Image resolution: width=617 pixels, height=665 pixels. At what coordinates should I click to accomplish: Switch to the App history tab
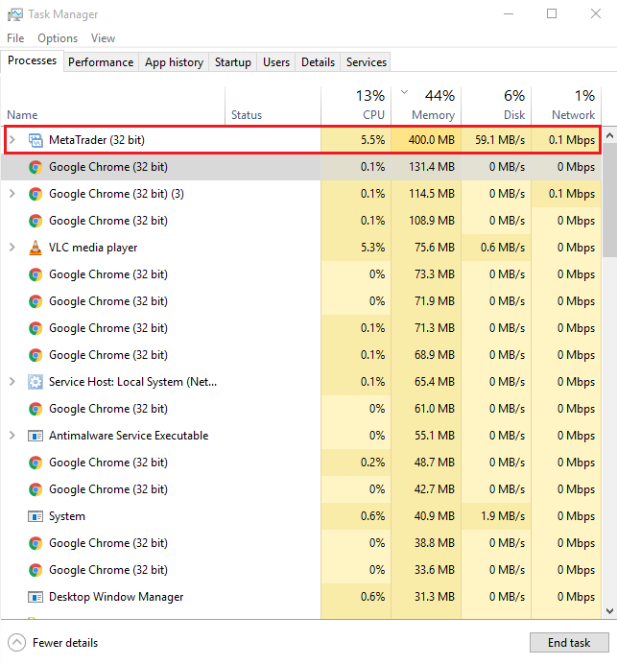pyautogui.click(x=174, y=62)
